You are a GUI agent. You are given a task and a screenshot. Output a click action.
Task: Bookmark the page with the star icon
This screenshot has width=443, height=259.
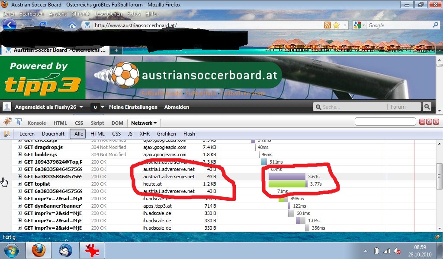336,25
